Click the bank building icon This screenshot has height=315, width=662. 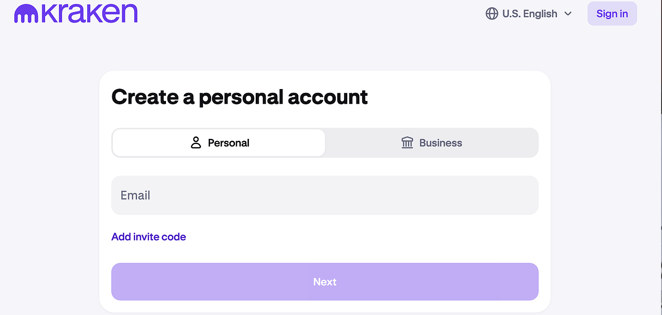click(407, 143)
